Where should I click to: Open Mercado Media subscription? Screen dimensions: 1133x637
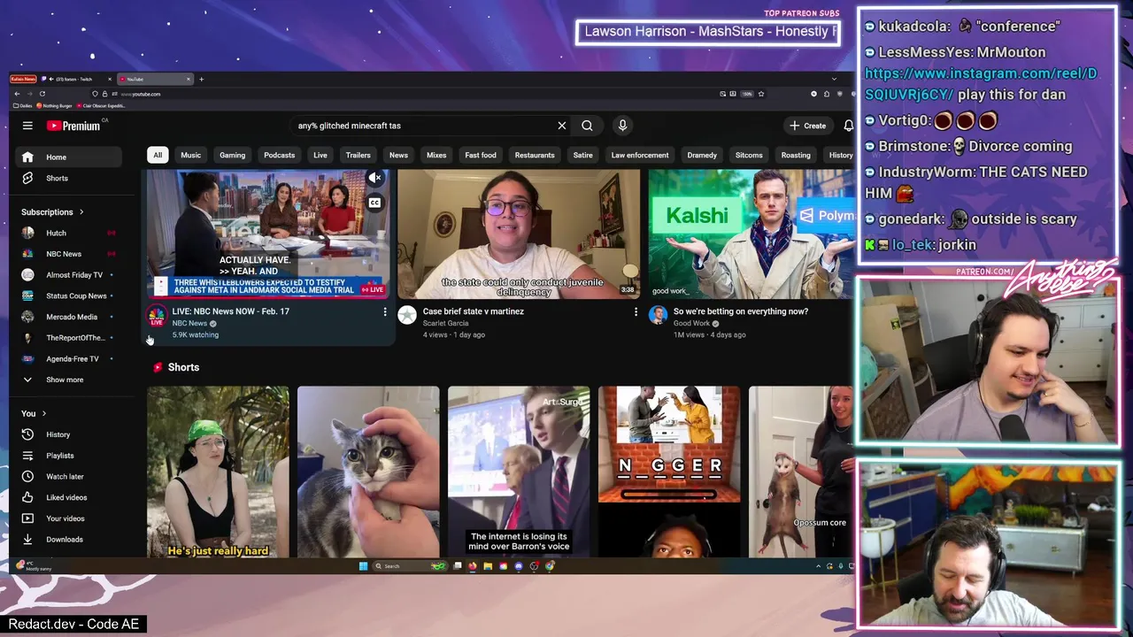click(x=69, y=317)
